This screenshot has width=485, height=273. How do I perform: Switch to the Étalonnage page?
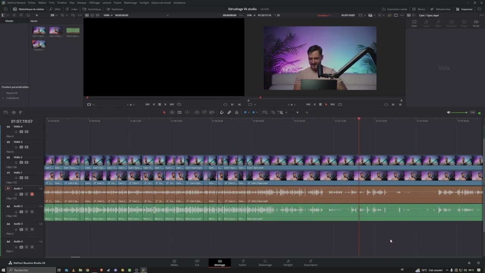tap(265, 263)
